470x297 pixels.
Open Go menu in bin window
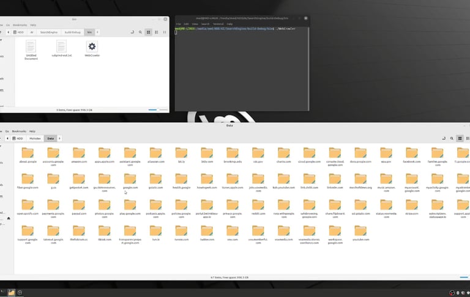[x=8, y=25]
